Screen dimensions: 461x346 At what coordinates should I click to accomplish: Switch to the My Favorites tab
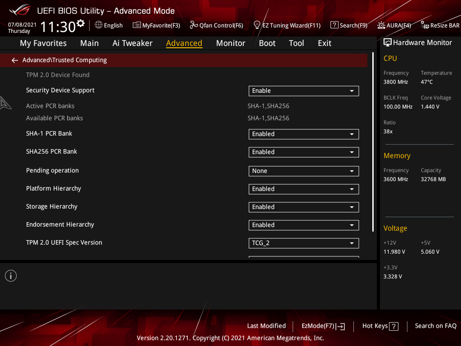tap(43, 43)
